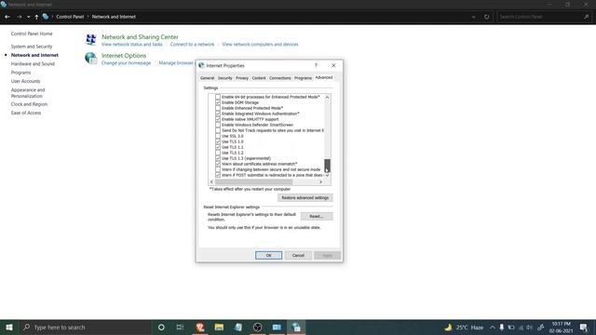This screenshot has height=335, width=596.
Task: Open OBS Studio from taskbar
Action: 257,327
